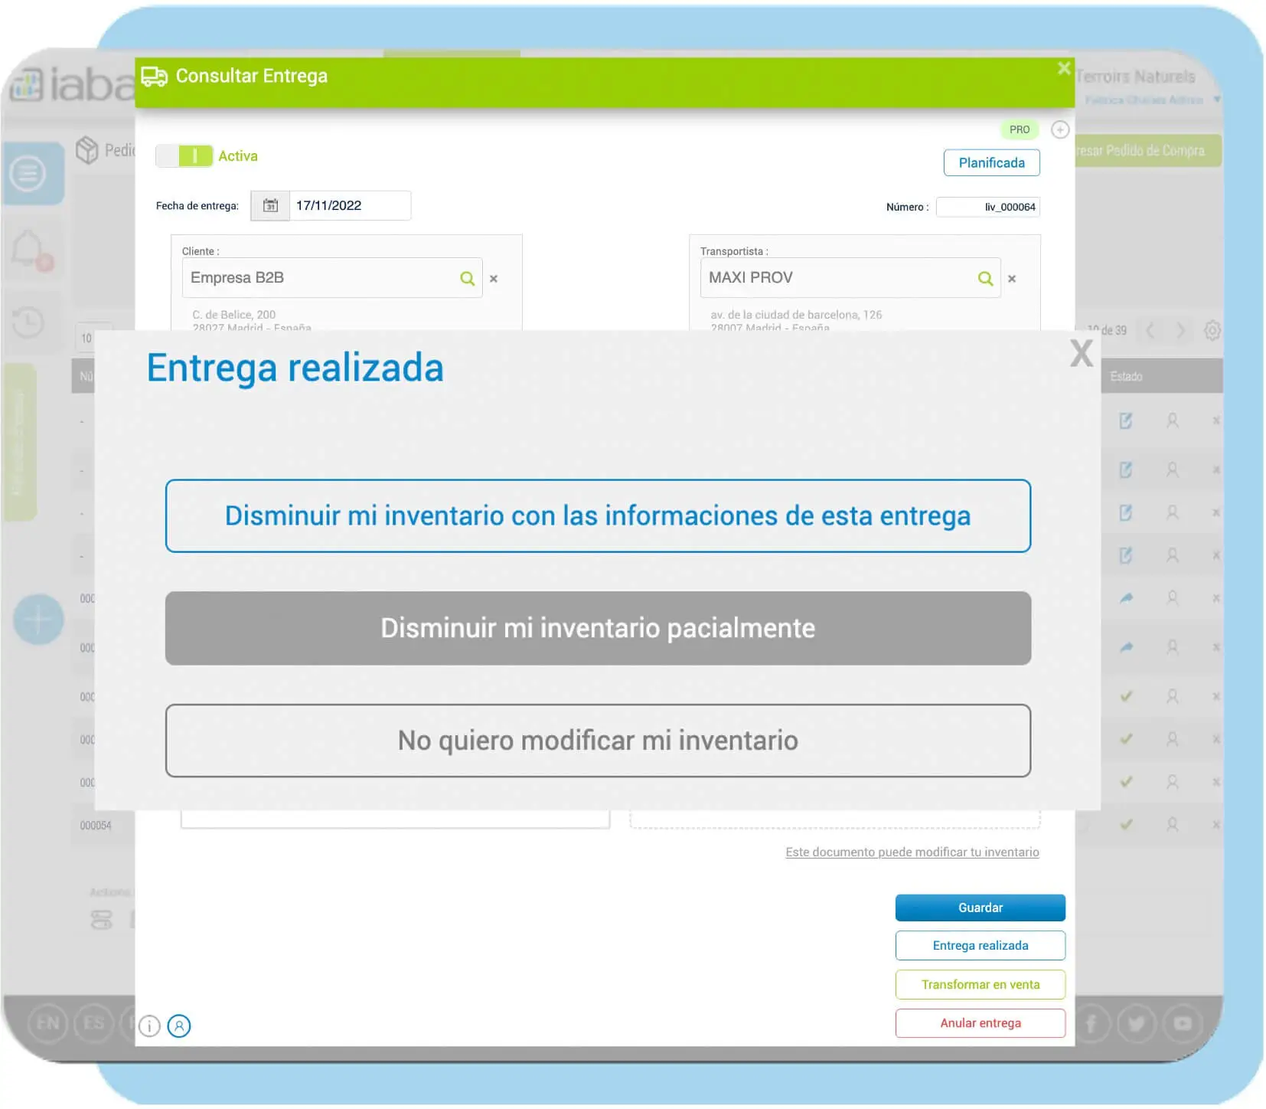Screen dimensions: 1266x1109
Task: Click 'Disminuir mi inventario con las informaciones' button
Action: click(598, 515)
